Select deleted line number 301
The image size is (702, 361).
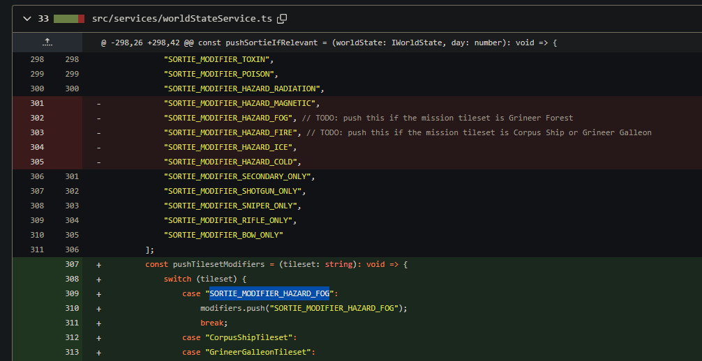(37, 103)
